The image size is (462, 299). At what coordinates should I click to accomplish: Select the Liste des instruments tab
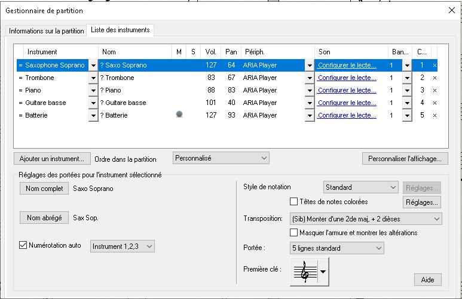point(121,30)
